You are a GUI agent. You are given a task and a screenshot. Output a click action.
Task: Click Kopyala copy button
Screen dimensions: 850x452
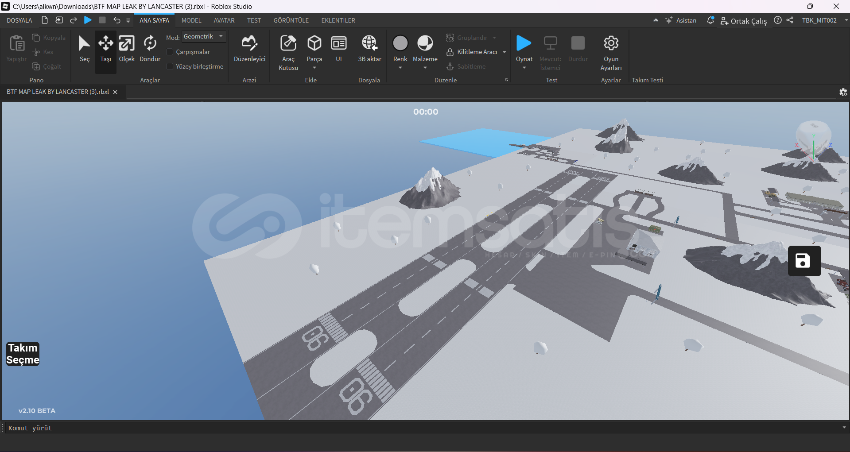click(x=49, y=38)
